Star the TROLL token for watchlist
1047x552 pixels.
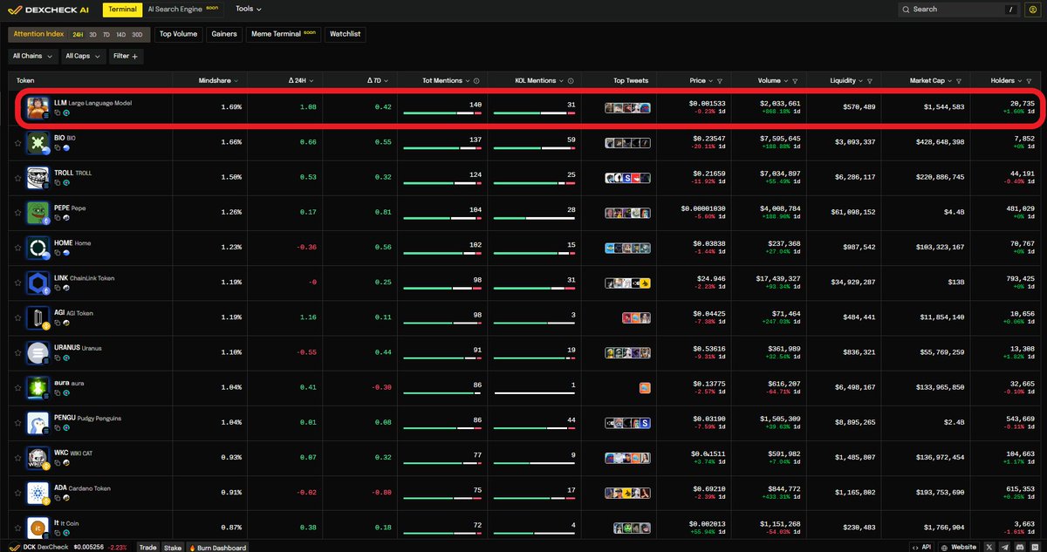[x=17, y=178]
